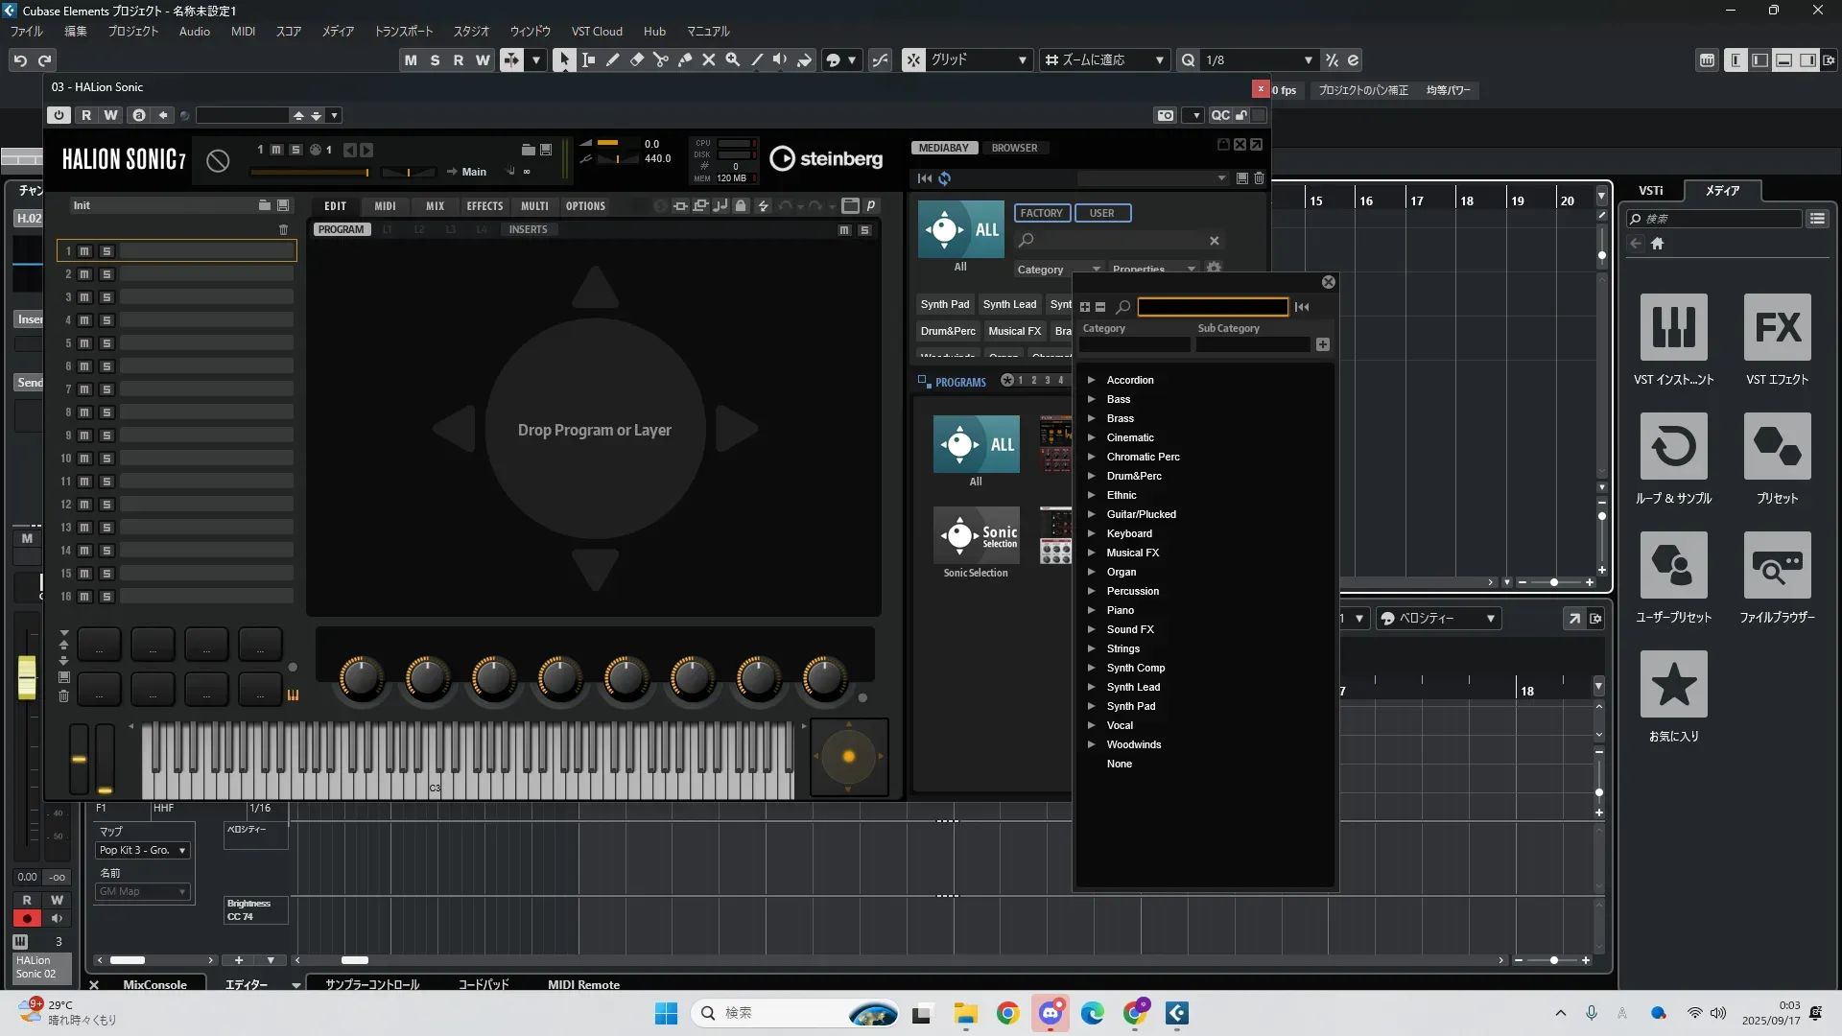Click the category search input field
This screenshot has height=1036, width=1842.
click(1213, 307)
